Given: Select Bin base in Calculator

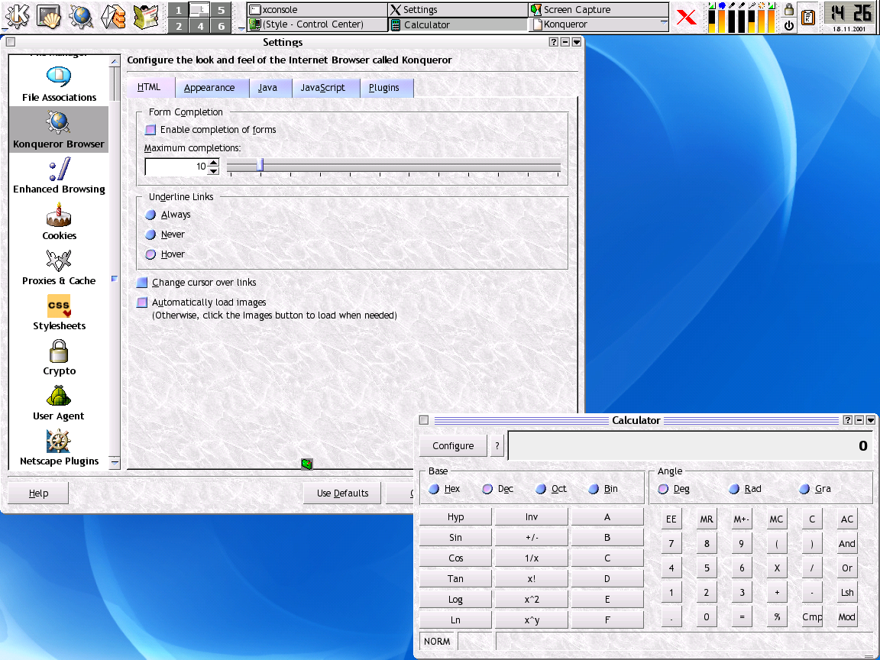Looking at the screenshot, I should coord(594,489).
